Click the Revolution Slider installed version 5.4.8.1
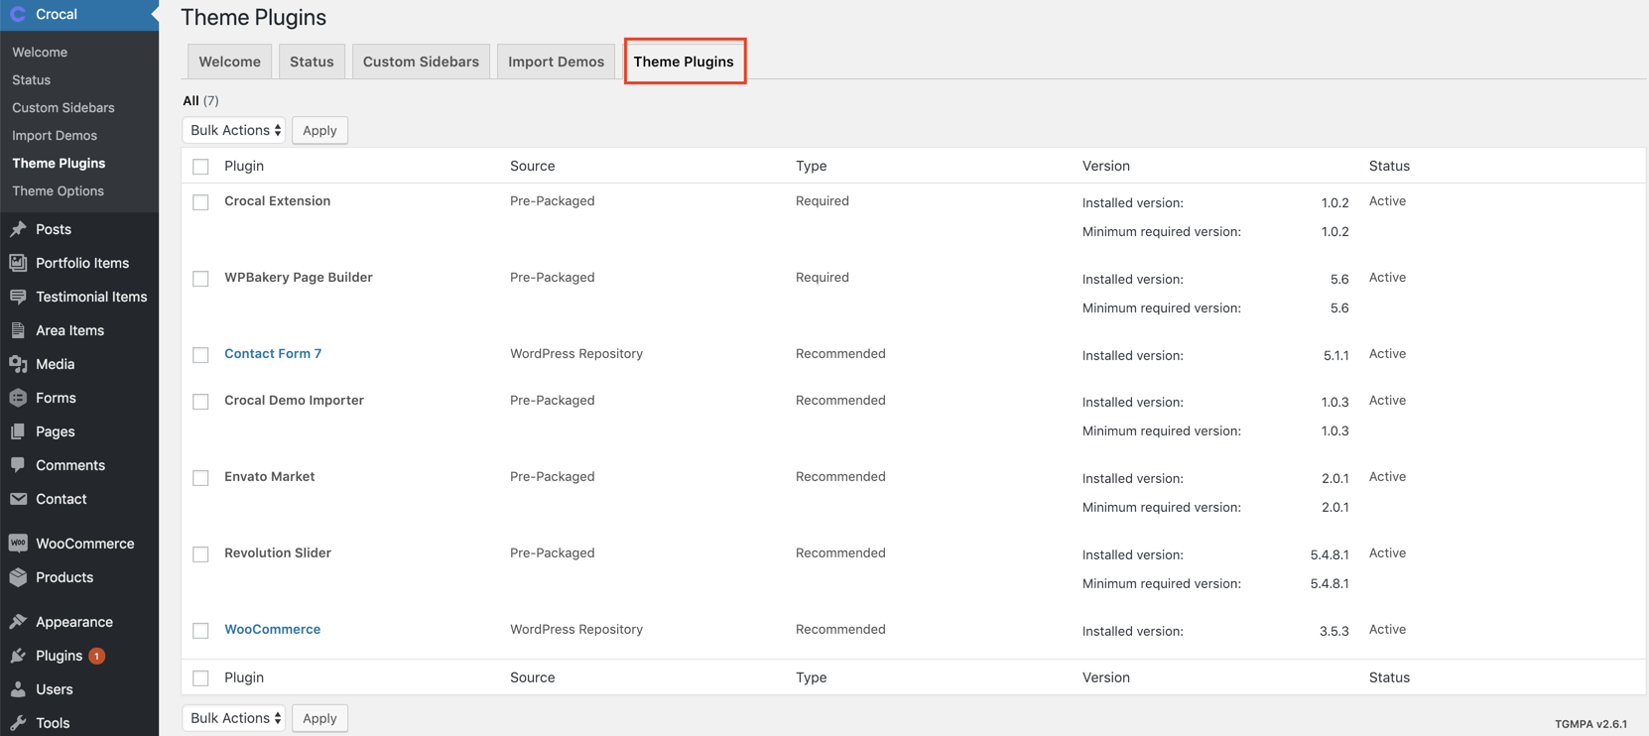Screen dimensions: 1649x736 pyautogui.click(x=1330, y=554)
